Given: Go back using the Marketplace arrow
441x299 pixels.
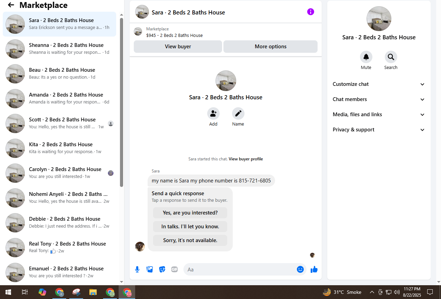Looking at the screenshot, I should click(x=11, y=5).
